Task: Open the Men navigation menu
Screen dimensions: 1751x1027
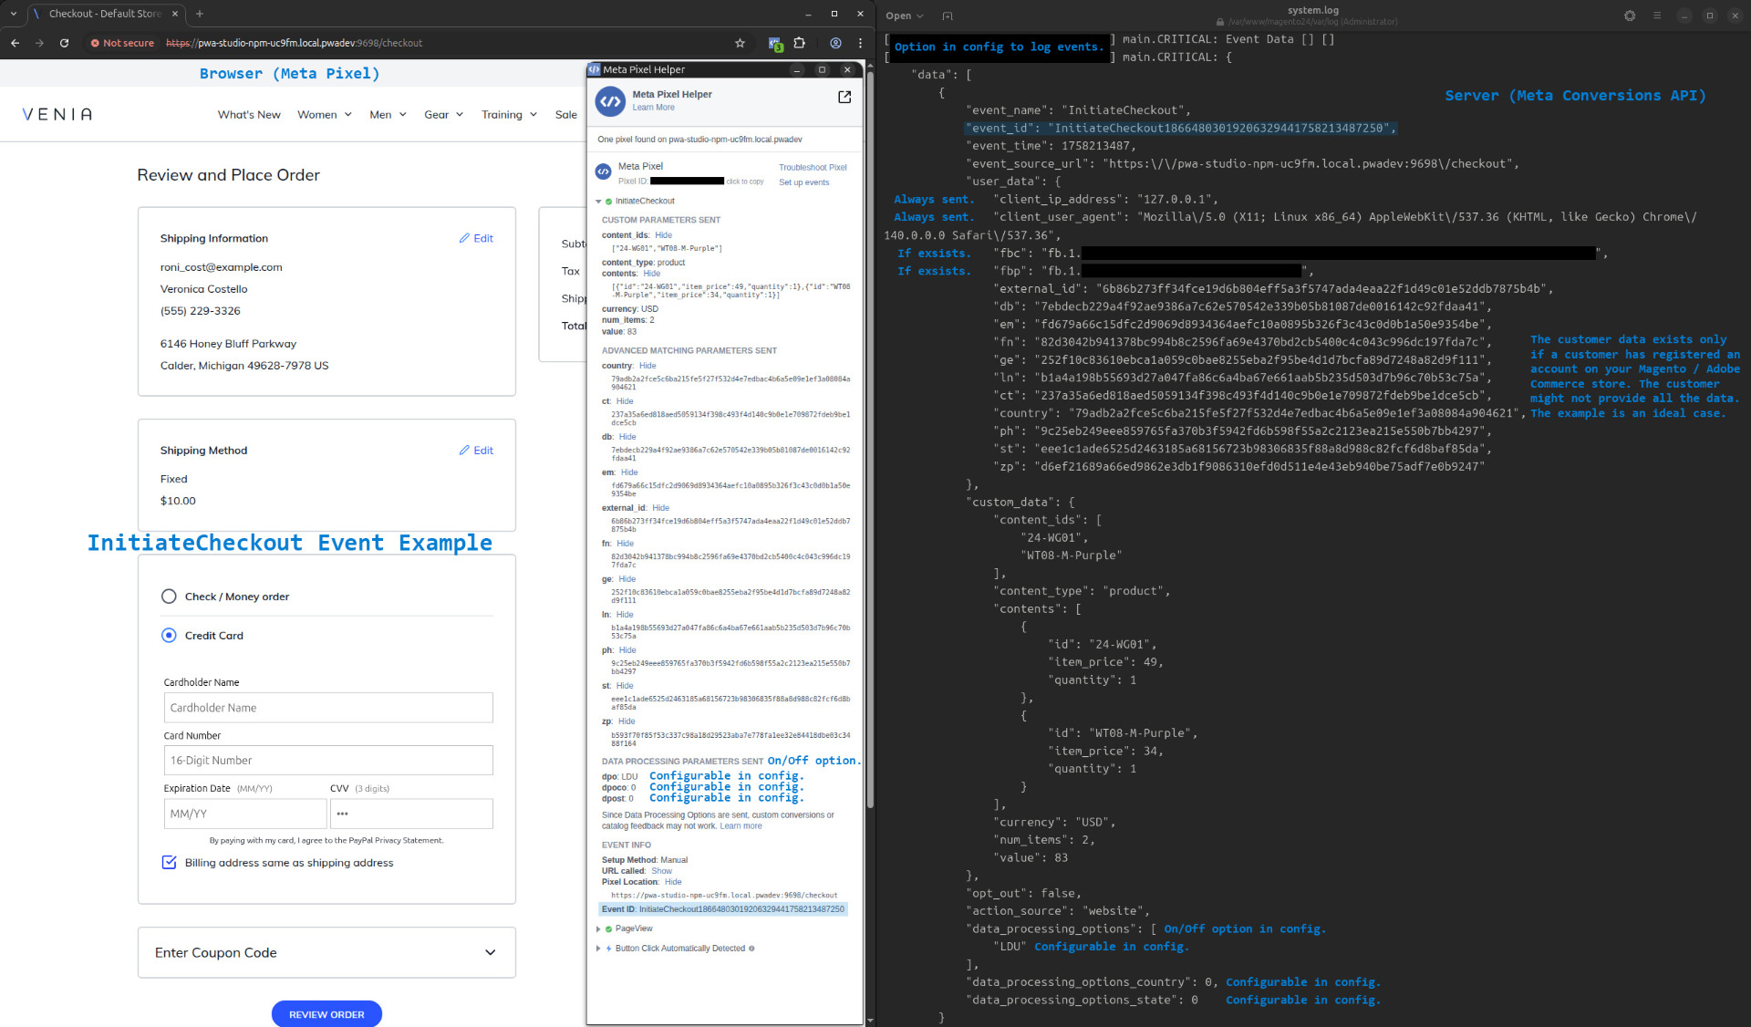Action: pyautogui.click(x=389, y=115)
